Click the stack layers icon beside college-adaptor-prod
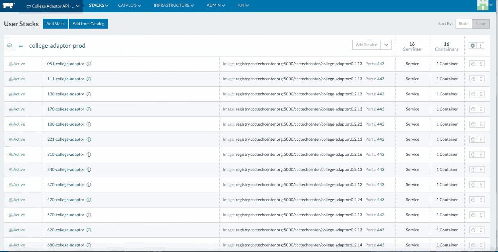This screenshot has width=498, height=252. pyautogui.click(x=10, y=46)
